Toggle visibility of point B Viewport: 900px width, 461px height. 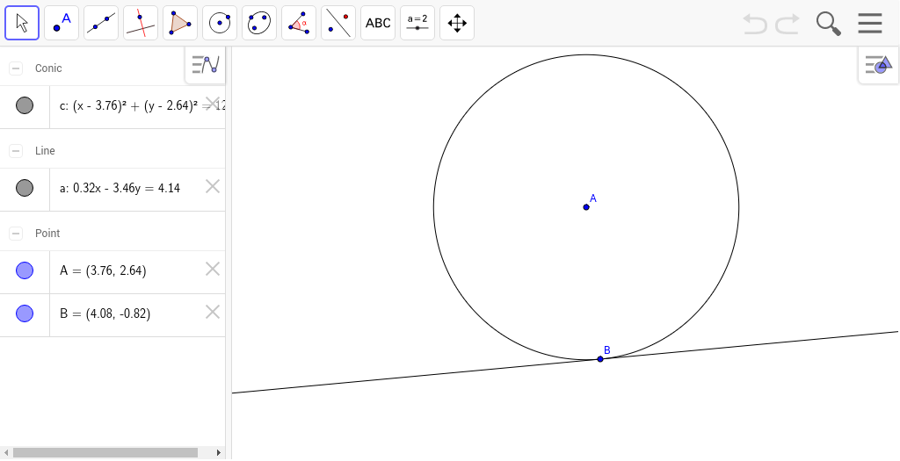click(24, 313)
